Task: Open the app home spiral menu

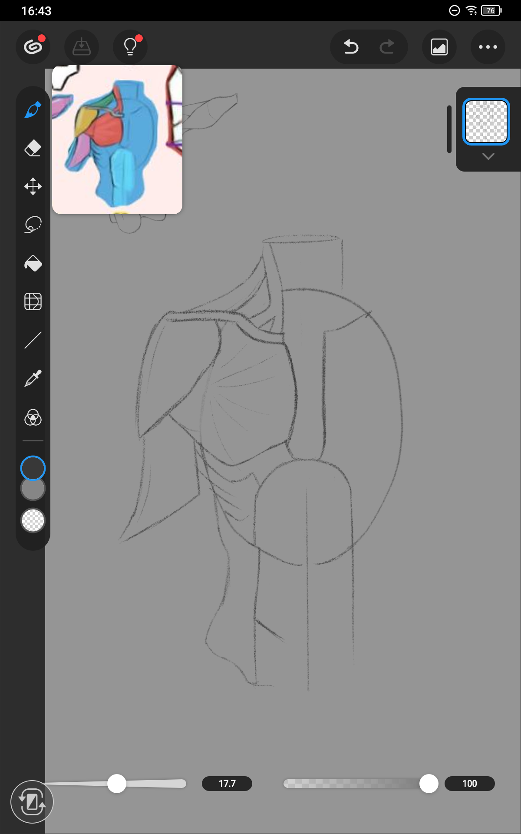Action: (x=33, y=47)
